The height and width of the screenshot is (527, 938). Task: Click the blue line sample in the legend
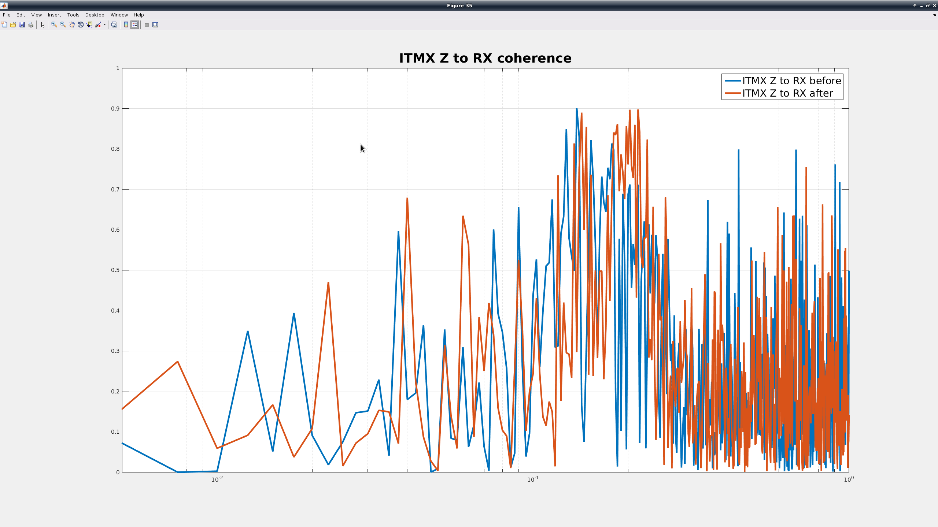tap(733, 81)
